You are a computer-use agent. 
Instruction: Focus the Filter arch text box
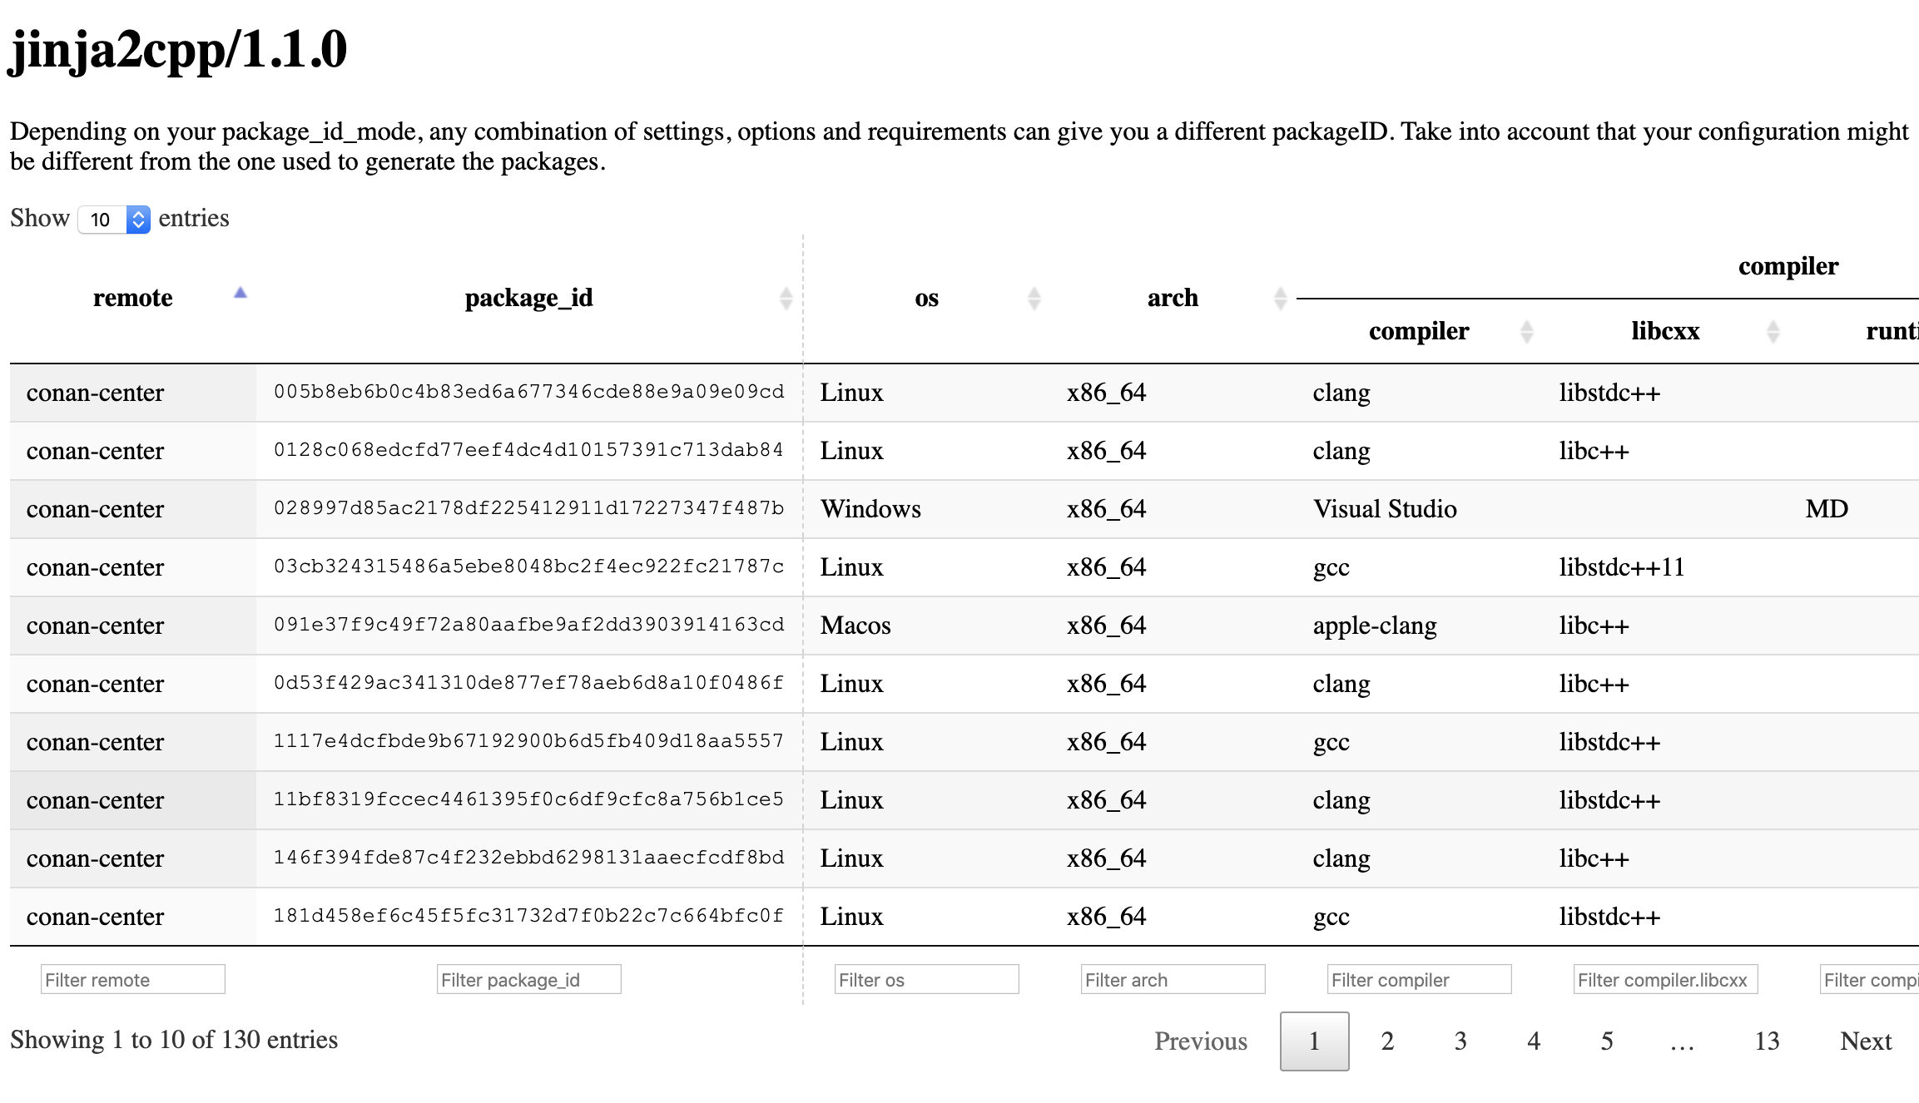[x=1173, y=980]
